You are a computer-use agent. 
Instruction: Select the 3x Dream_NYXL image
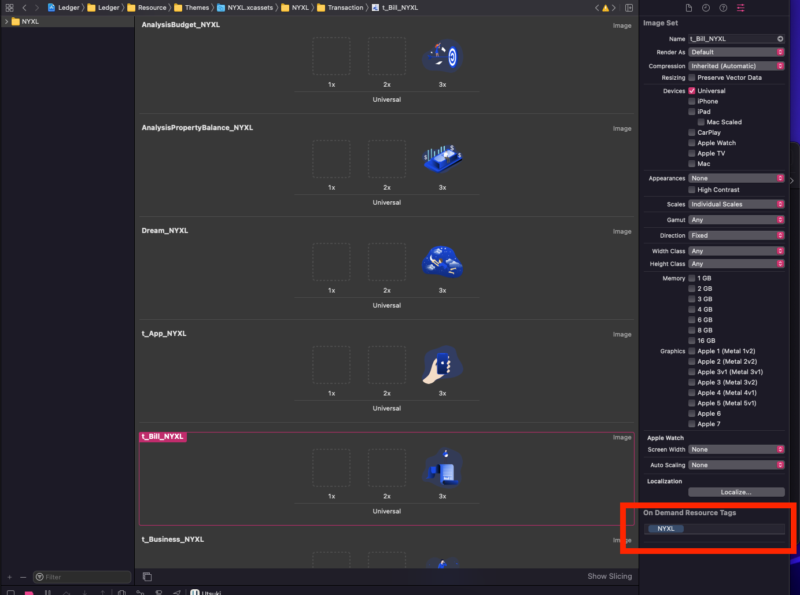pyautogui.click(x=443, y=262)
